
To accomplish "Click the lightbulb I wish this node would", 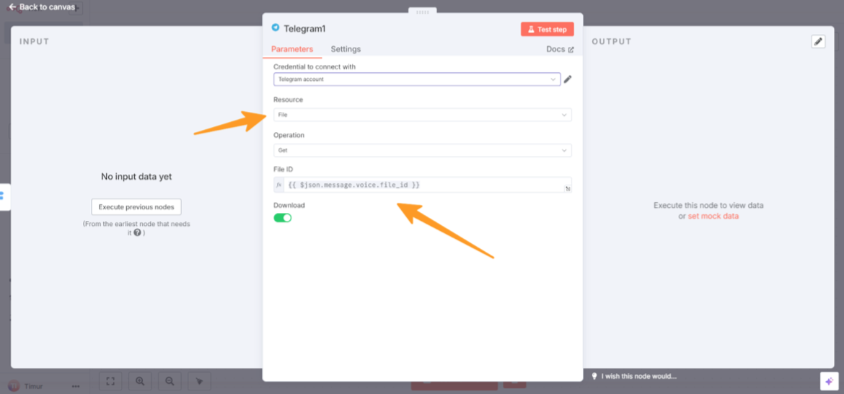I will [x=633, y=376].
